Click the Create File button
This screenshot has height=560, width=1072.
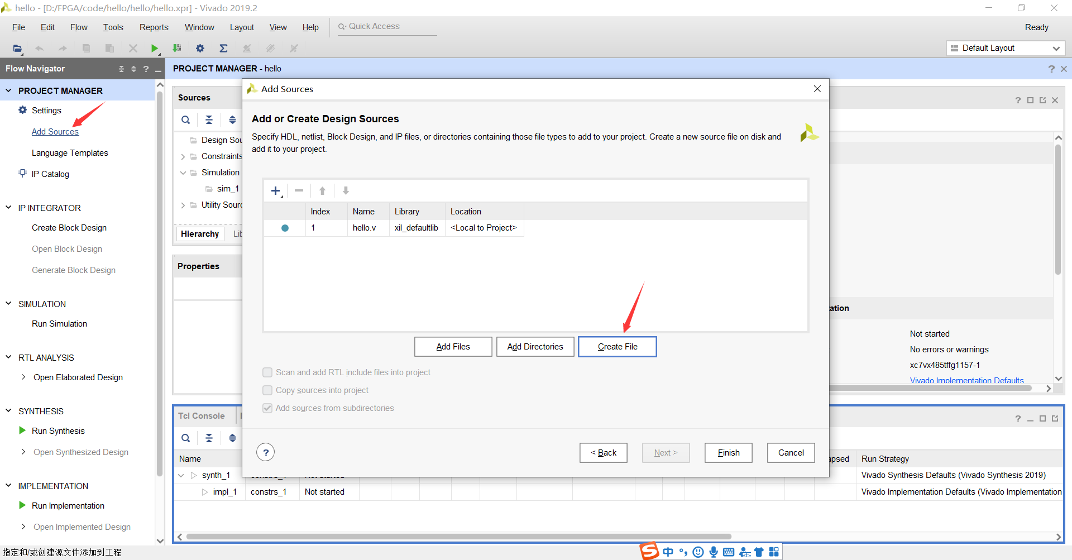[x=618, y=347]
